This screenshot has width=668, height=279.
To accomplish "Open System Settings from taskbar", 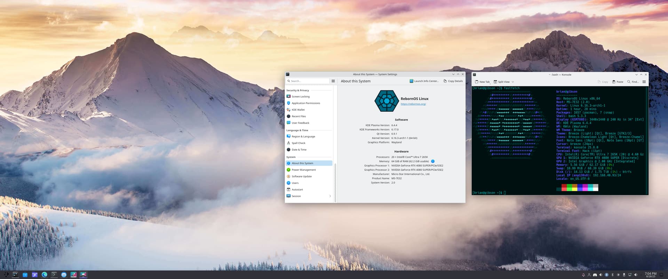I will (x=15, y=274).
